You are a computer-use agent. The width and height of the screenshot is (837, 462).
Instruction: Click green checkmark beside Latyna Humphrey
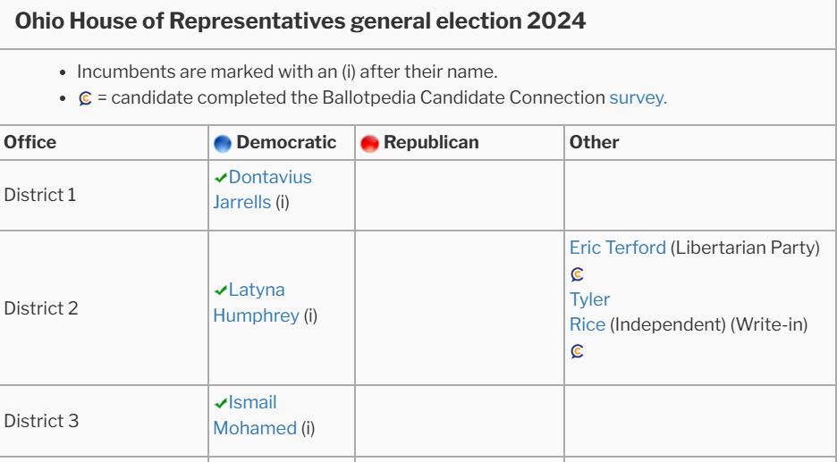point(221,290)
